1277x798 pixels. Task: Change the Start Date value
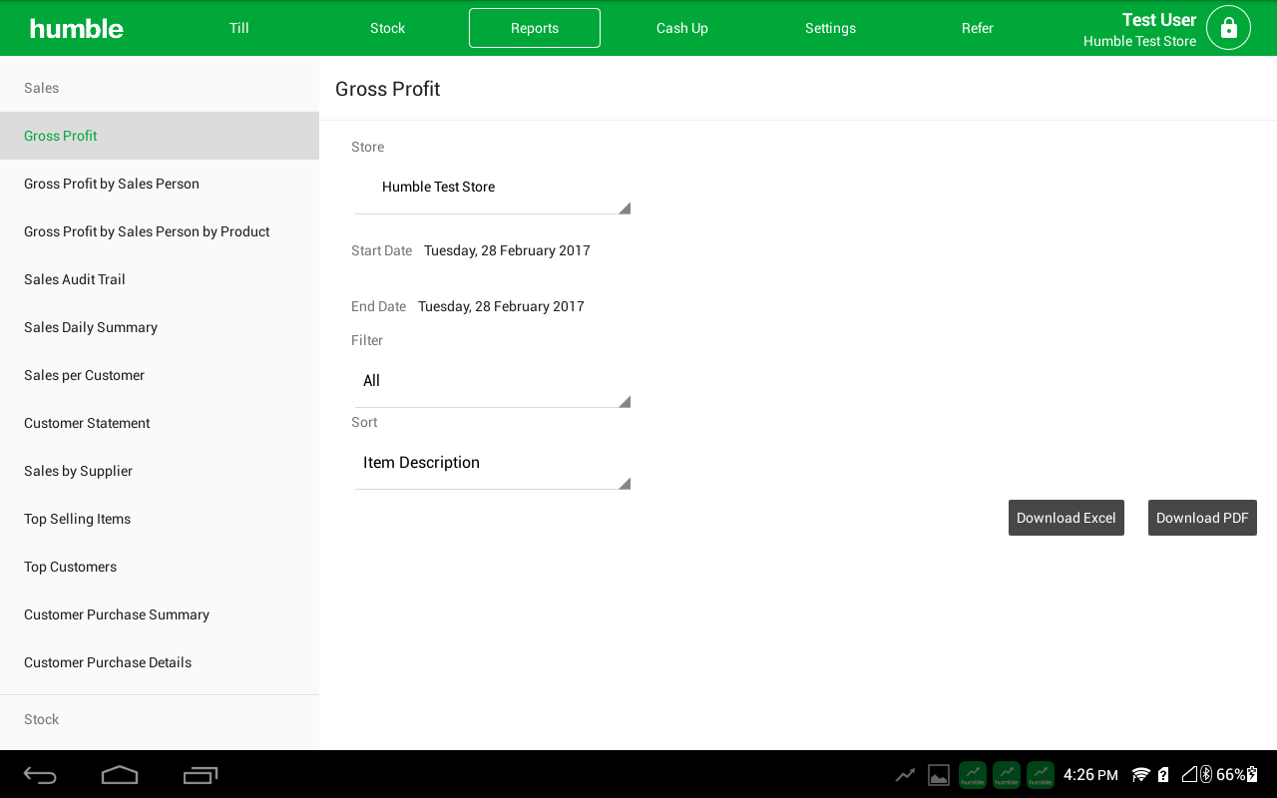tap(507, 250)
